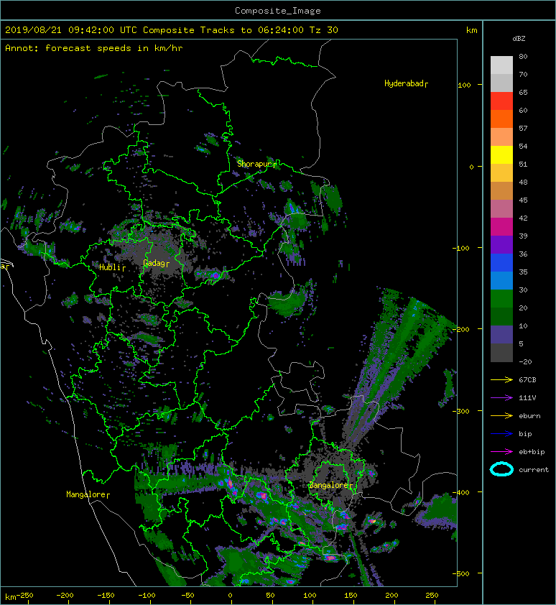Click the 'Annot: forecast speeds in km/hr' text
The width and height of the screenshot is (556, 605).
point(94,48)
